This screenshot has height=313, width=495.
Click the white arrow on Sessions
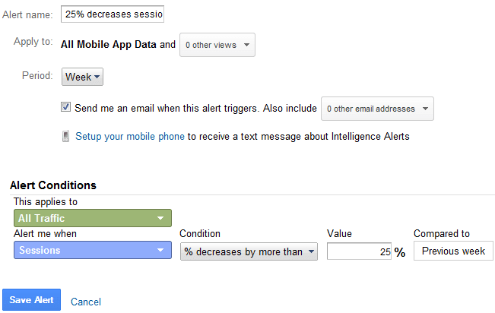160,250
